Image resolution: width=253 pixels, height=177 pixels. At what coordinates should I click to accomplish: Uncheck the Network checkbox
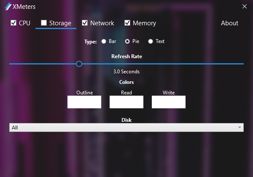85,23
